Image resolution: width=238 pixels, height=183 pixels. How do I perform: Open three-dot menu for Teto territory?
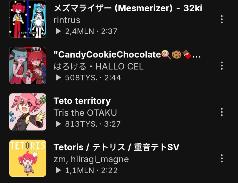222,112
